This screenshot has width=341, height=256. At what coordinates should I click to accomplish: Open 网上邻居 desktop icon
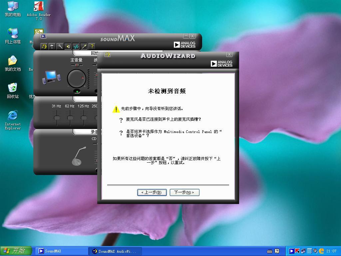click(x=13, y=36)
